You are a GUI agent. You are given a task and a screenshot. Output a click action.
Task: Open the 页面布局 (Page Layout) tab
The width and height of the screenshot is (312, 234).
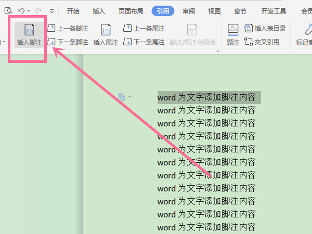click(131, 10)
